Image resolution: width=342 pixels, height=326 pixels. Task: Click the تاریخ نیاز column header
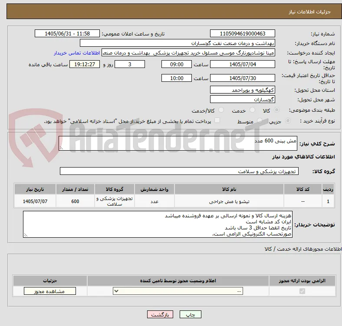35,189
